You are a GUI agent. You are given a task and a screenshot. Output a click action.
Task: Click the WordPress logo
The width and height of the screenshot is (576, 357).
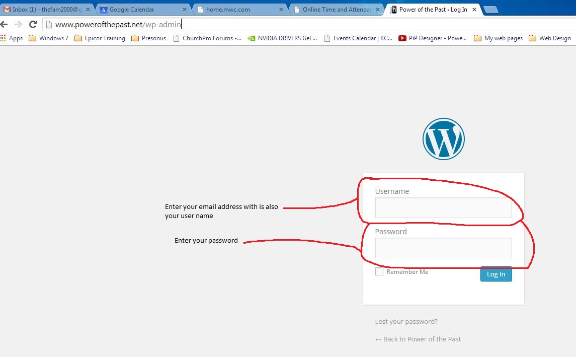tap(443, 139)
